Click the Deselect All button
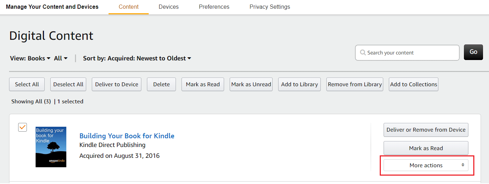Screen dimensions: 489x184 tap(68, 84)
